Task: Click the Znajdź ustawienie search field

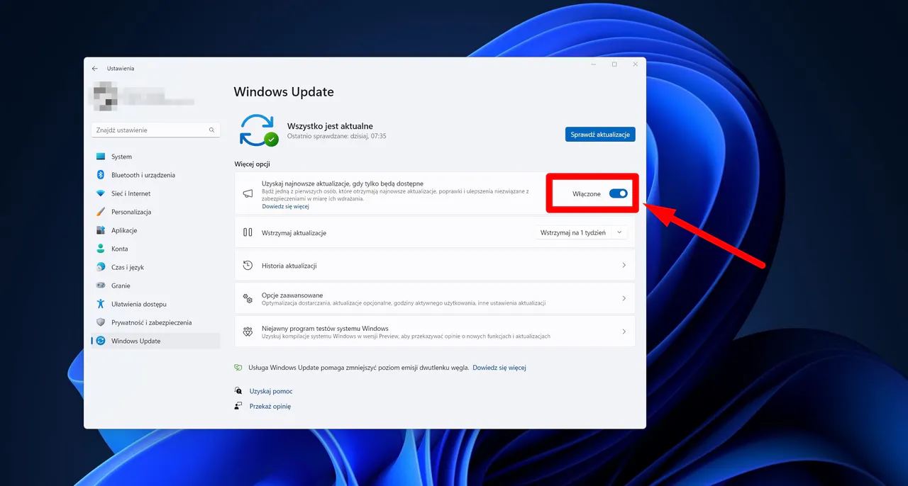Action: (150, 130)
